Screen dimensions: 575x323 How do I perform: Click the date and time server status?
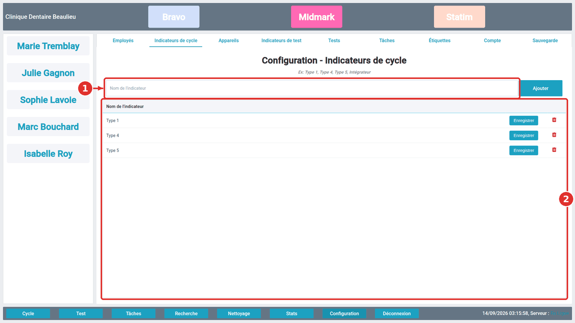point(525,313)
